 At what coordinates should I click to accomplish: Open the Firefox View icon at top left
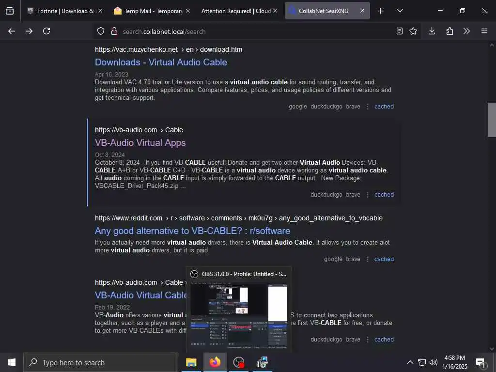coord(10,11)
